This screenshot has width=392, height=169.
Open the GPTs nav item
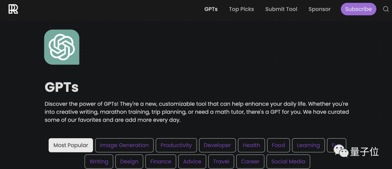tap(211, 9)
